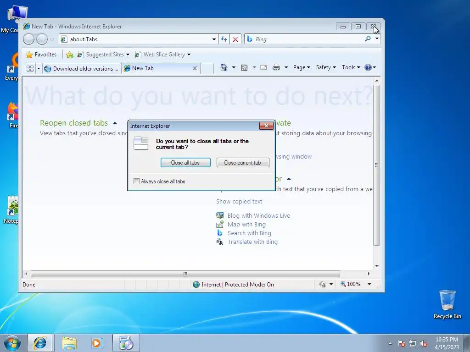Click the Close all tabs button

click(185, 163)
